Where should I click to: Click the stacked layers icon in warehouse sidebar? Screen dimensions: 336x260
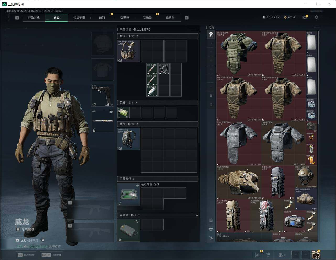211,229
